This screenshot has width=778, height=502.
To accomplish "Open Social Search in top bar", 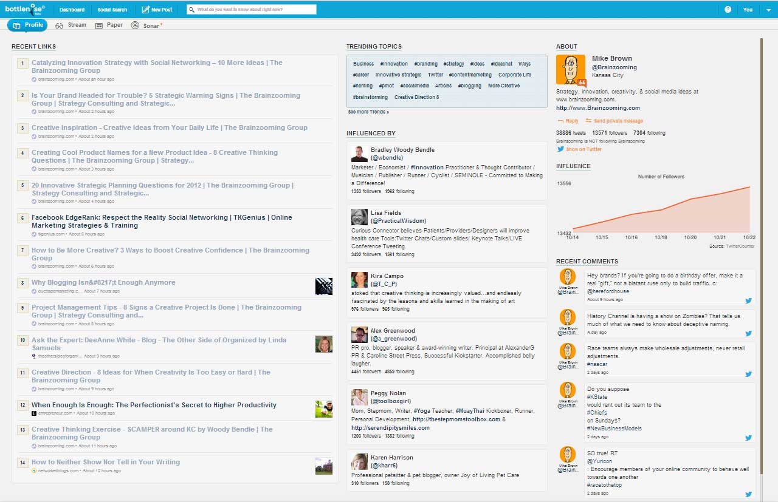I will point(112,10).
